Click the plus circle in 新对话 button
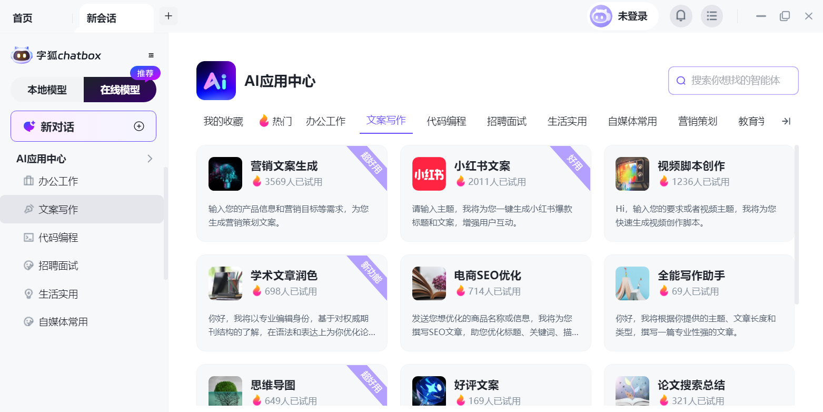 tap(139, 126)
